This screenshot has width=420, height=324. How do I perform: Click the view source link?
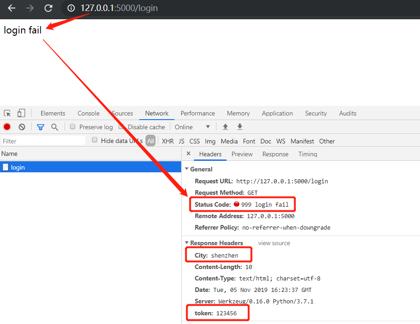(x=274, y=243)
